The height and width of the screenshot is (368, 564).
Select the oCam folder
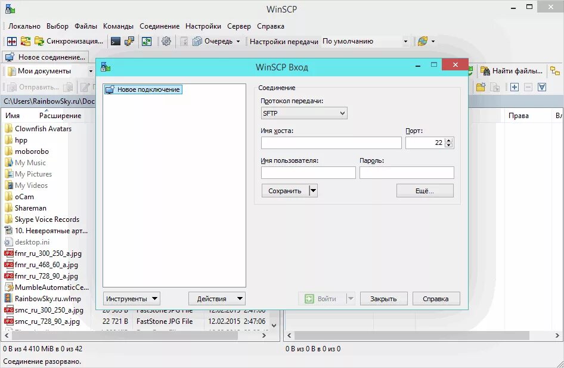20,197
